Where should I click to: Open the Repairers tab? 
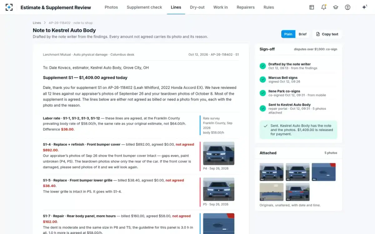(x=246, y=7)
